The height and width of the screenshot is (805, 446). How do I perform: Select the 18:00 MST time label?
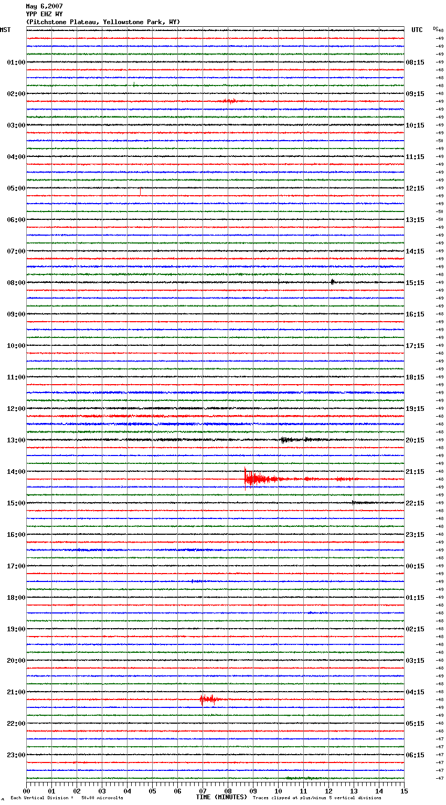tap(16, 598)
